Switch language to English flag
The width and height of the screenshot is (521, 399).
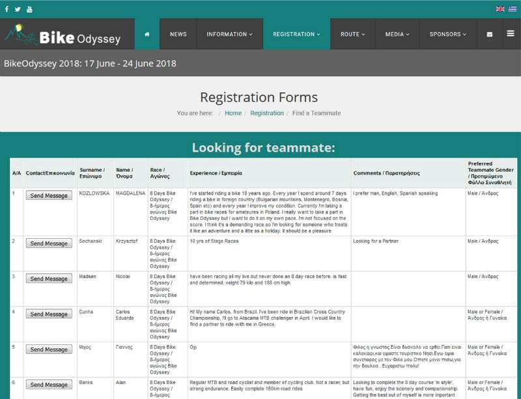(x=500, y=9)
